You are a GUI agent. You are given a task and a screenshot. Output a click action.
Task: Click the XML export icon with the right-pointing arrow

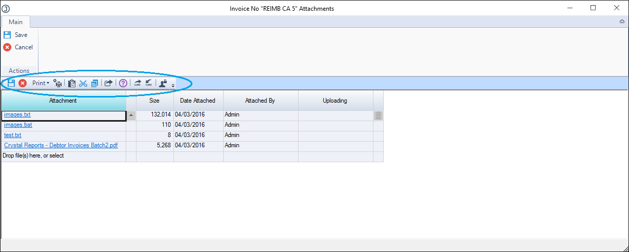[x=137, y=83]
